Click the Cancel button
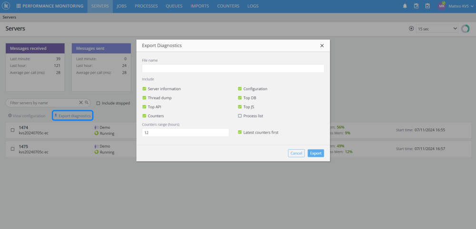 (296, 153)
